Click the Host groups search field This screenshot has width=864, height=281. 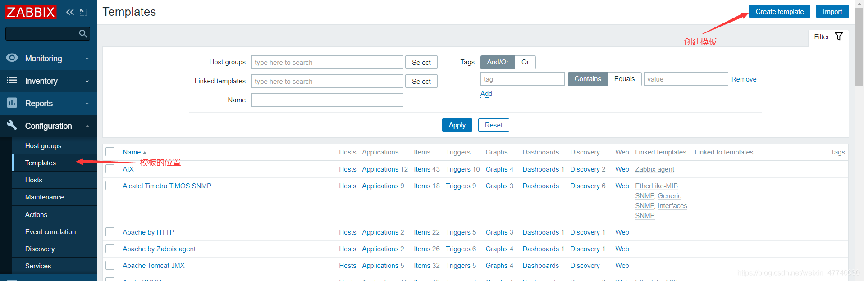click(x=327, y=62)
